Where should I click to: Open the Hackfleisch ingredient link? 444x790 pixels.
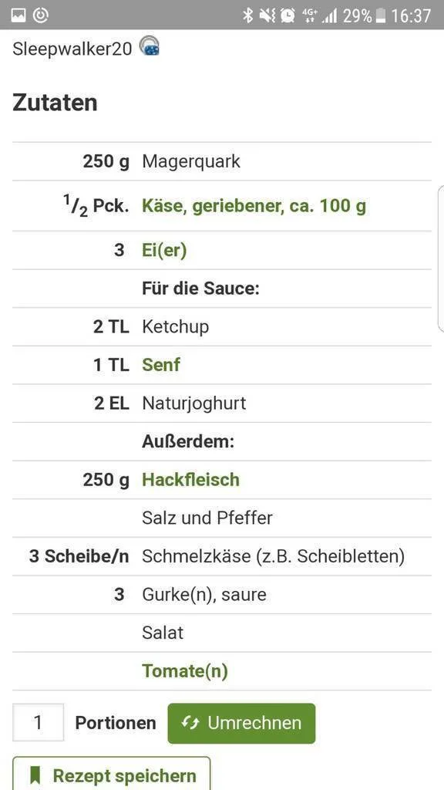point(191,480)
